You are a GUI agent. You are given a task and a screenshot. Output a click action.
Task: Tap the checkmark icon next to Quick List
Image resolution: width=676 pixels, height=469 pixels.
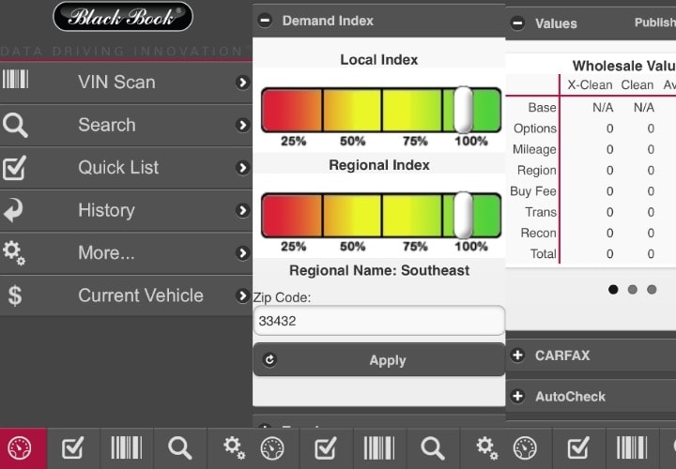pos(15,168)
